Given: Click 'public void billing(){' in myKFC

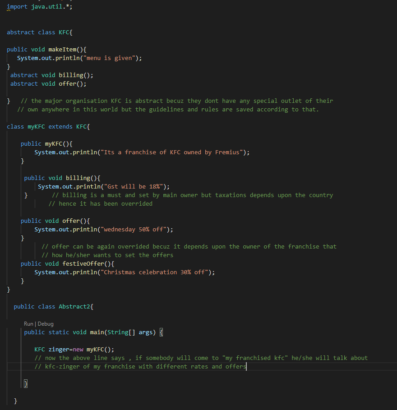Looking at the screenshot, I should click(62, 178).
